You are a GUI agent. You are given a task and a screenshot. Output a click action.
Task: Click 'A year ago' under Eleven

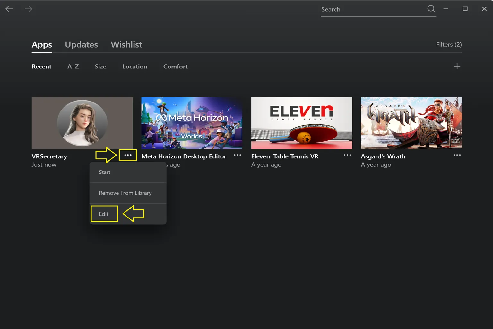coord(266,165)
